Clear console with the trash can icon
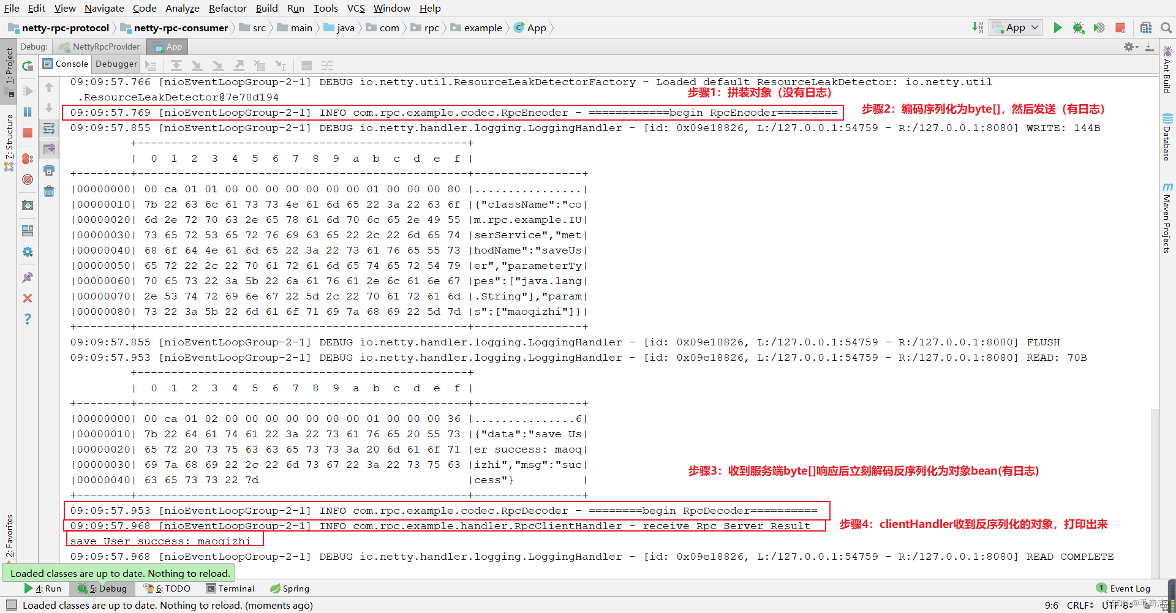 click(x=49, y=191)
